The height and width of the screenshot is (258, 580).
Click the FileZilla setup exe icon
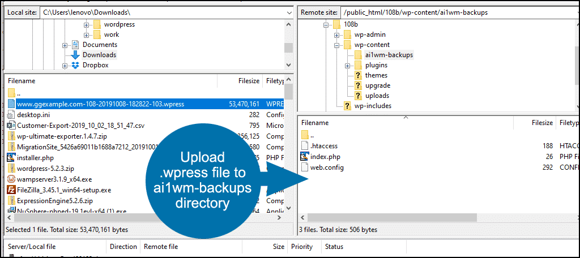tap(11, 190)
